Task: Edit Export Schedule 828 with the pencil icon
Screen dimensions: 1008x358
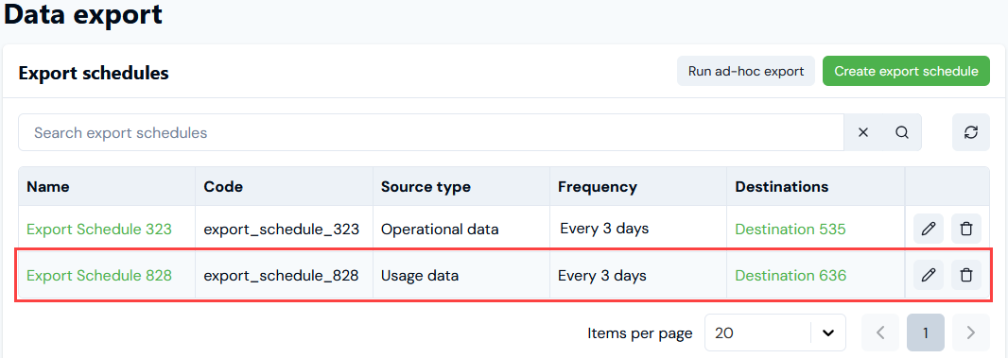Action: (928, 275)
